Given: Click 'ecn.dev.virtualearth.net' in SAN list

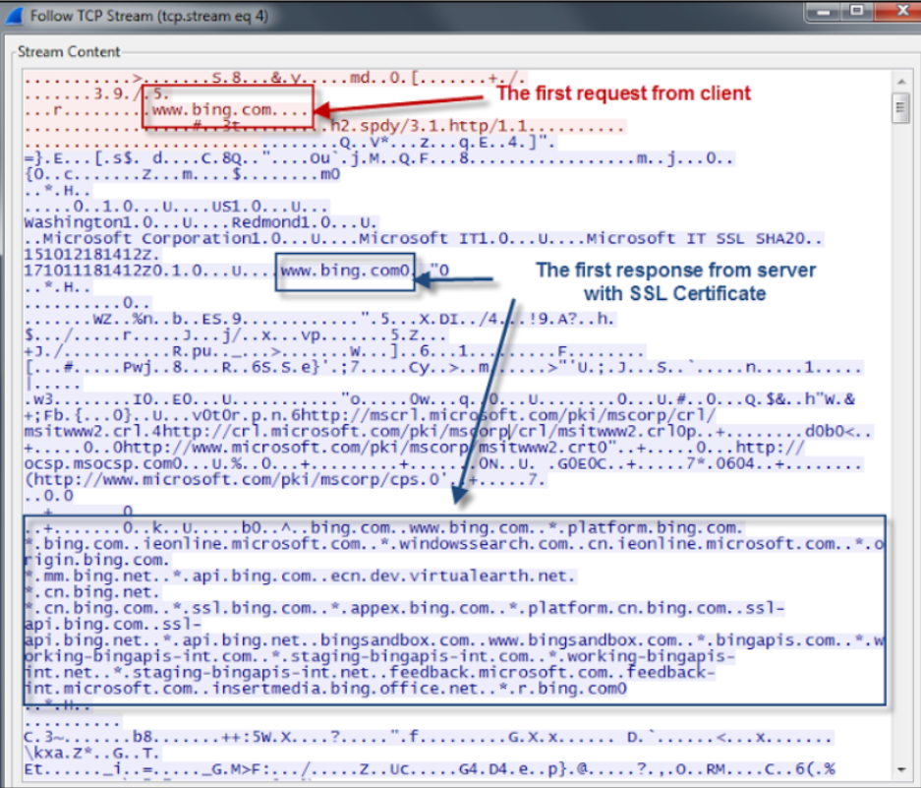Looking at the screenshot, I should [x=449, y=576].
